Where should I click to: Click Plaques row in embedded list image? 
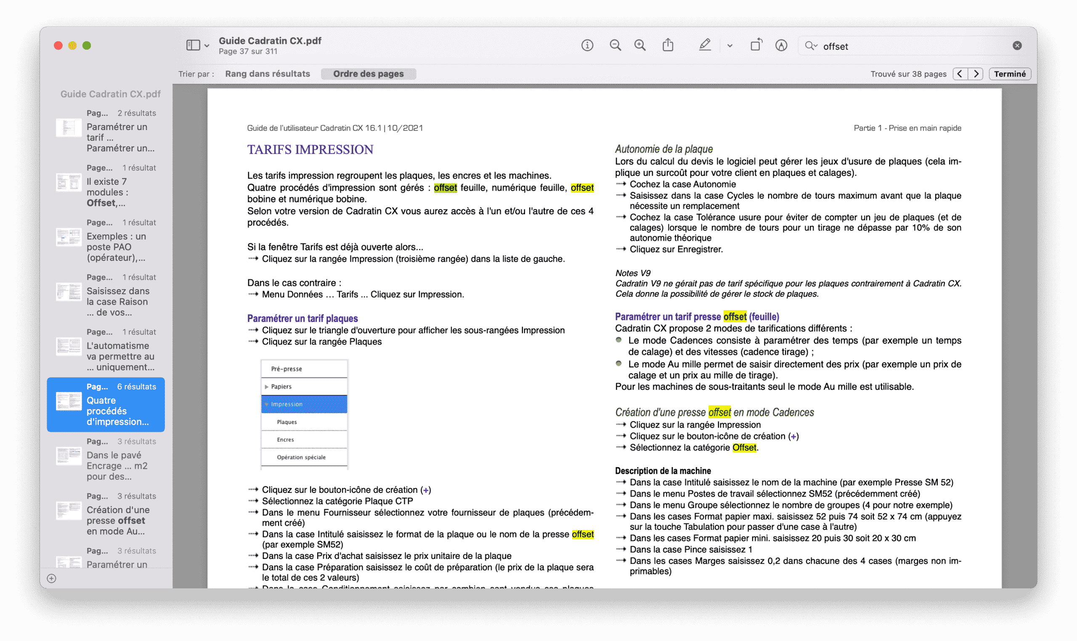304,422
